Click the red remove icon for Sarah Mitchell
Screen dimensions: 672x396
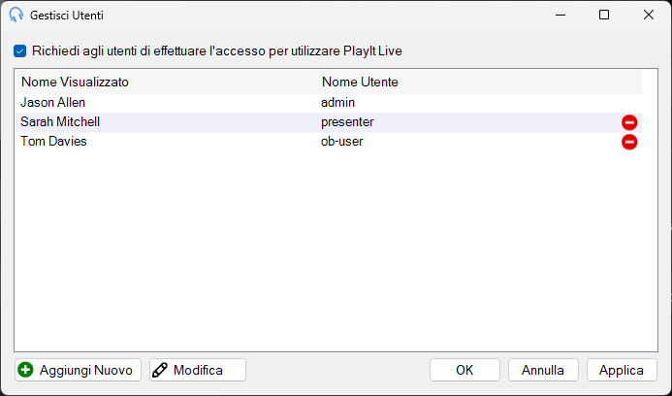(629, 122)
